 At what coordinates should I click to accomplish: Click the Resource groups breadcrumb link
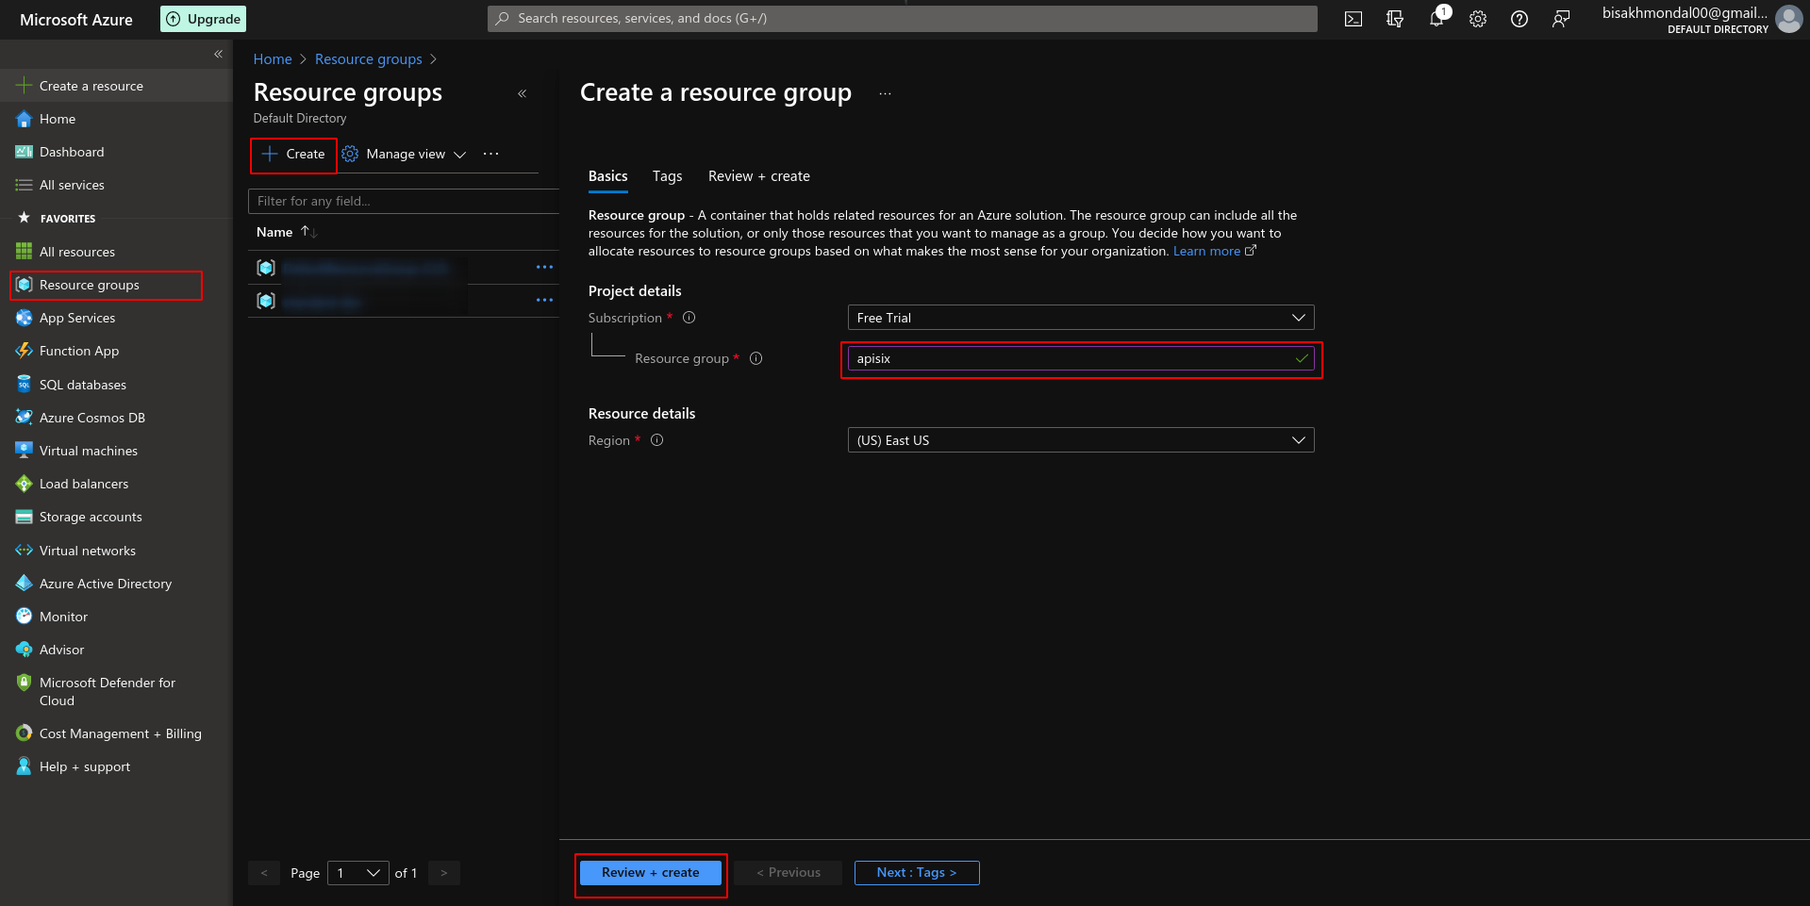(369, 59)
